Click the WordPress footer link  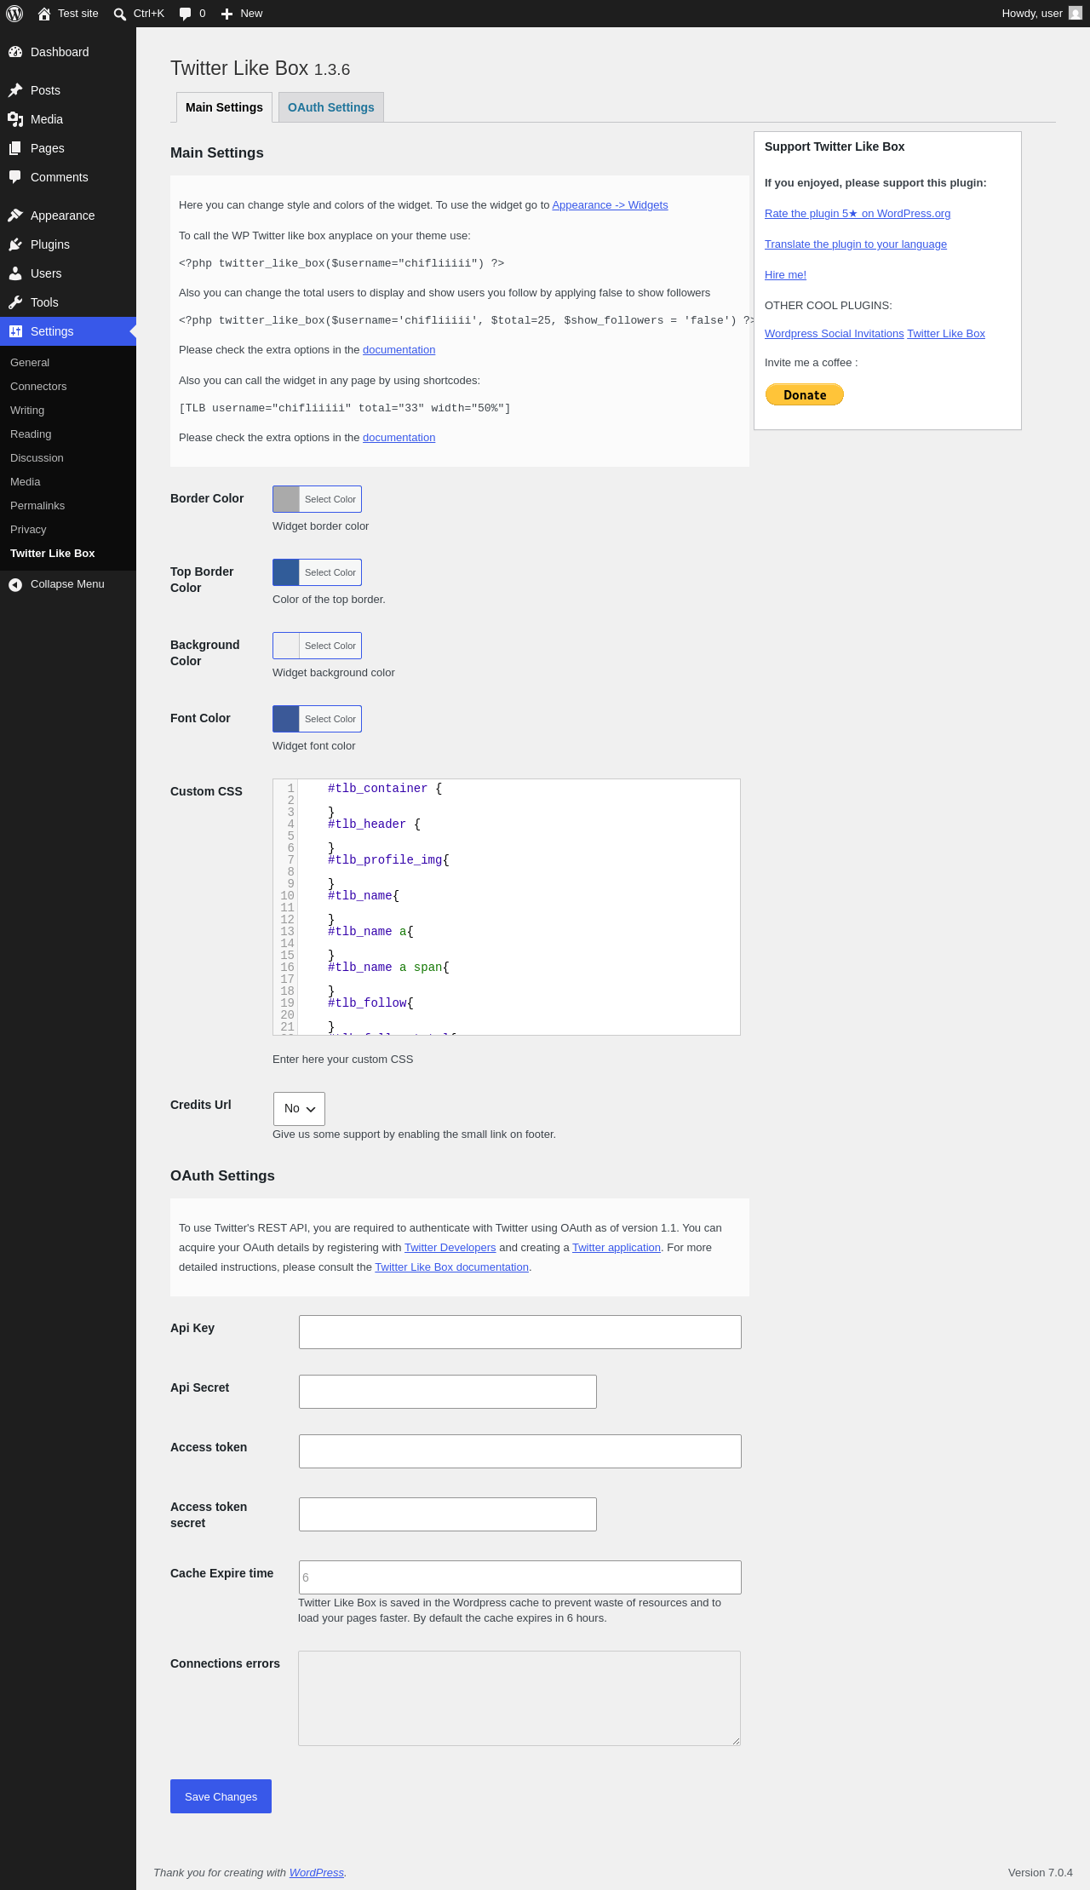[317, 1872]
